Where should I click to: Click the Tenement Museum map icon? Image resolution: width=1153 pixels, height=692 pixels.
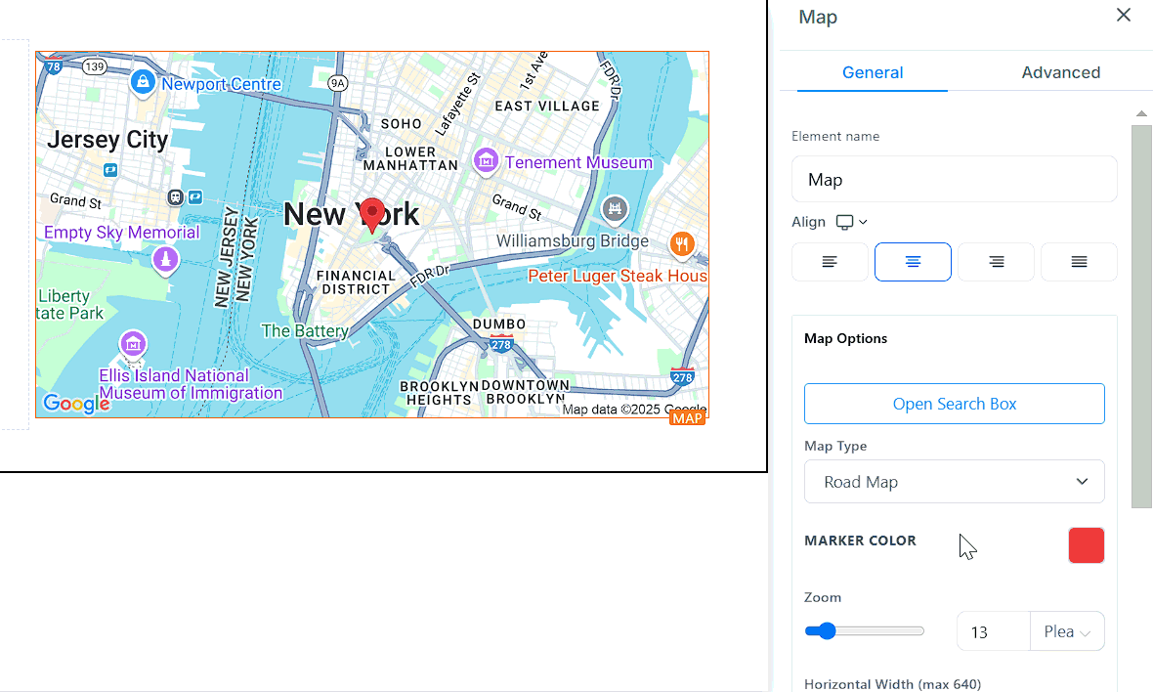486,161
